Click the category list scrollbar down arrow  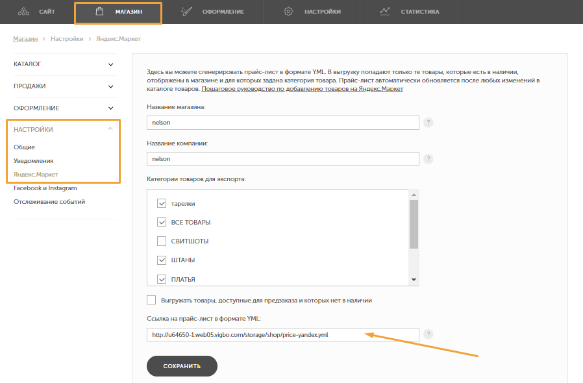(414, 280)
